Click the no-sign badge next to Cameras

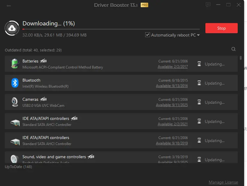[43, 99]
